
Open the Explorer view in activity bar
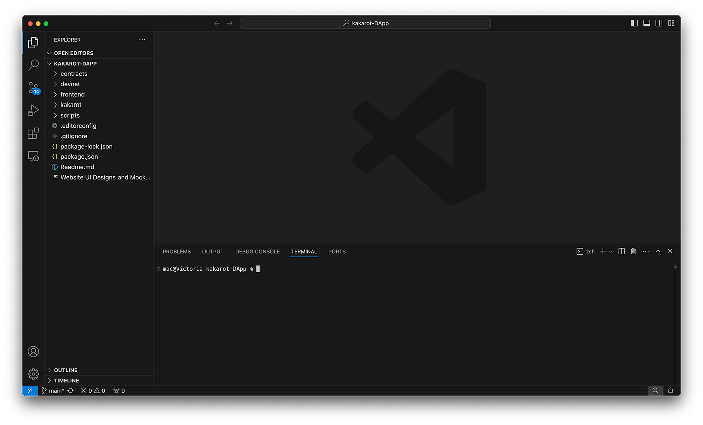click(33, 43)
